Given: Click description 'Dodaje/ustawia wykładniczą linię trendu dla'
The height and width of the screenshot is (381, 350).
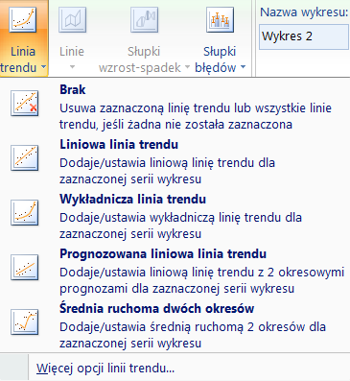Looking at the screenshot, I should click(x=180, y=218).
